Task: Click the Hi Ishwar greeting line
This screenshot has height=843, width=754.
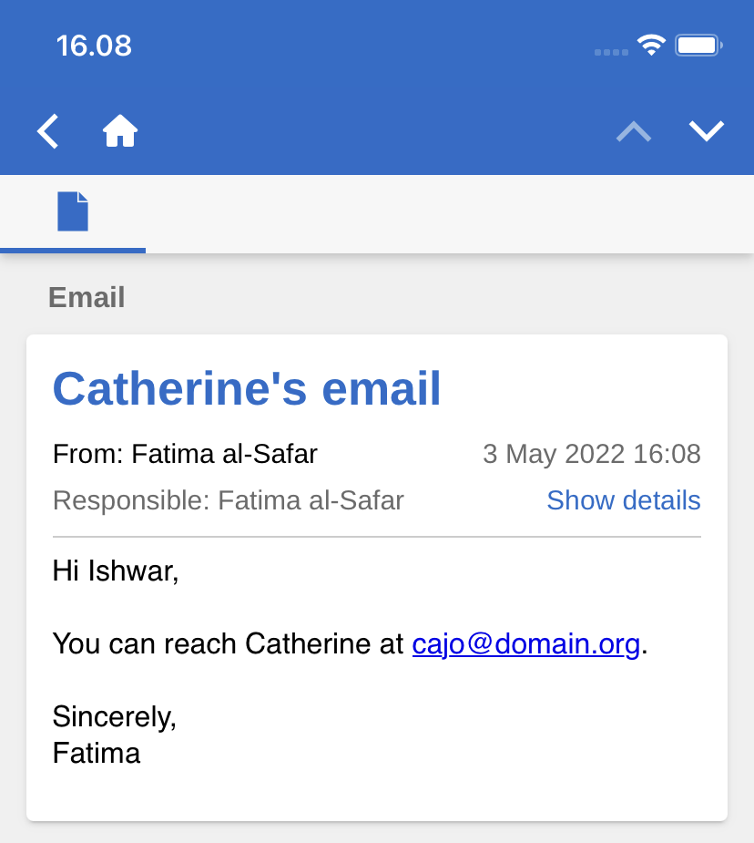Action: tap(116, 571)
